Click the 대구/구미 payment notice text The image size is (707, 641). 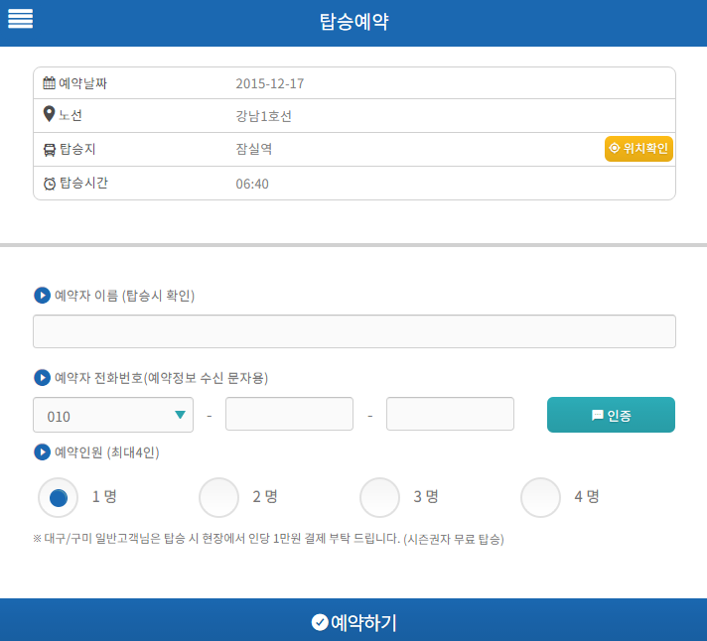click(268, 539)
